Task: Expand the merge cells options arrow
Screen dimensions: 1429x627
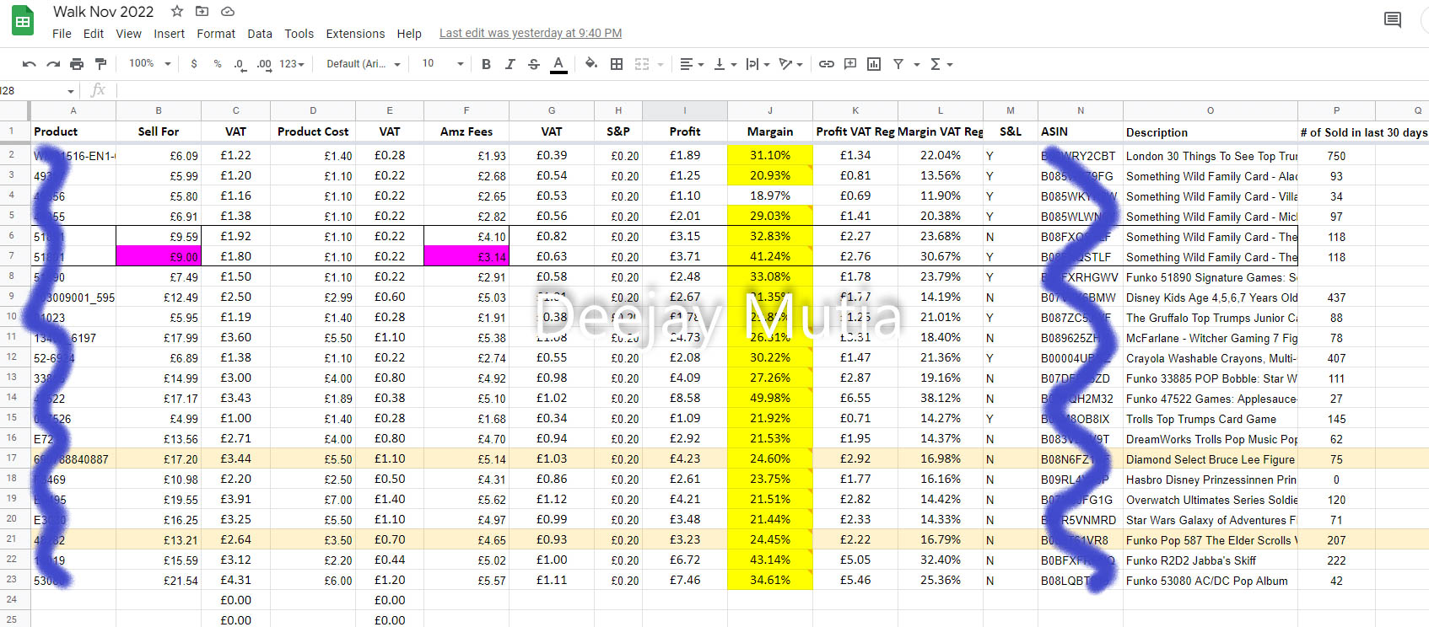Action: tap(661, 64)
